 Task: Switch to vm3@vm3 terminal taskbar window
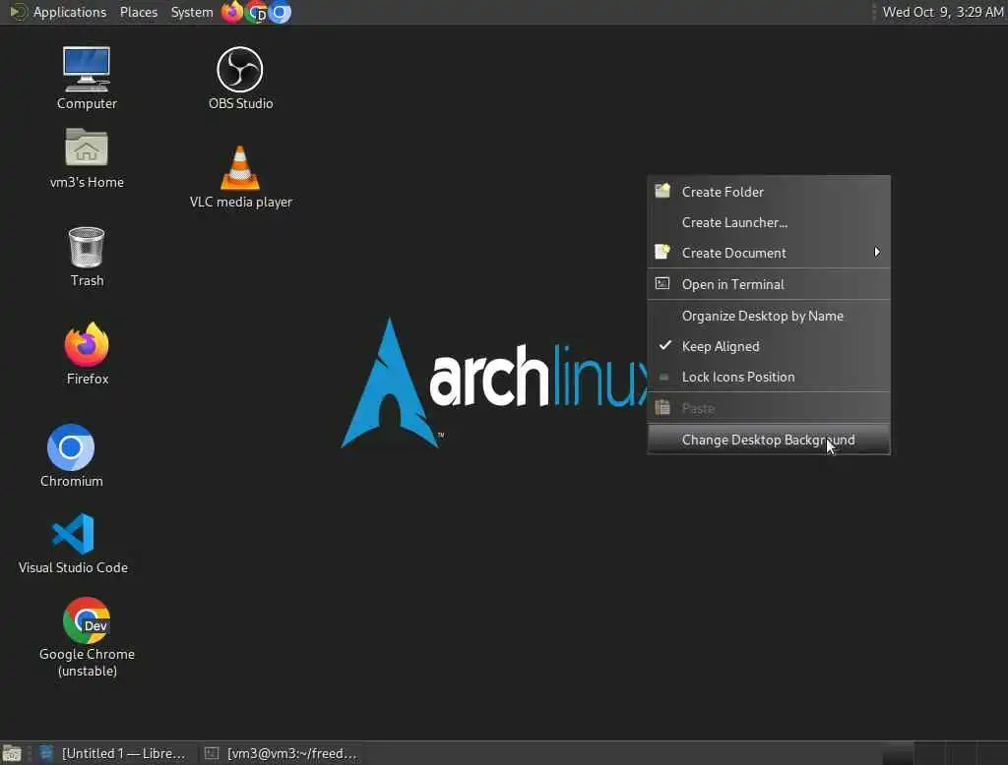tap(281, 753)
